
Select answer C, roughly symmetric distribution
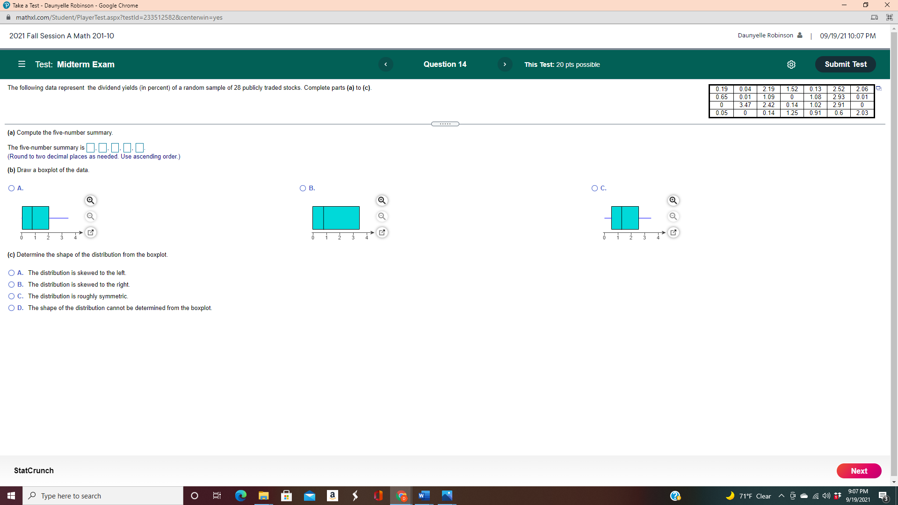point(11,296)
